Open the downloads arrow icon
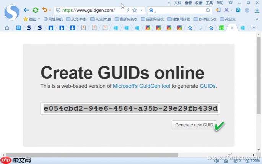 [x=257, y=10]
